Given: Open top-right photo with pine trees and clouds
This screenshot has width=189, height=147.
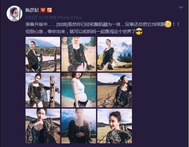Looking at the screenshot, I should point(115,54).
